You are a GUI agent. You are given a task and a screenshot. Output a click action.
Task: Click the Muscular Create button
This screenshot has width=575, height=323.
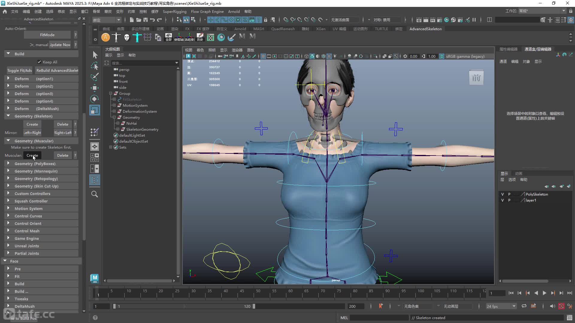[32, 155]
